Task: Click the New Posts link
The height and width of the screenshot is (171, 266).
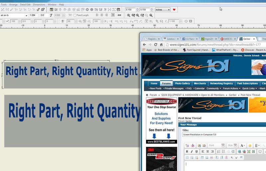Action: tap(155, 88)
